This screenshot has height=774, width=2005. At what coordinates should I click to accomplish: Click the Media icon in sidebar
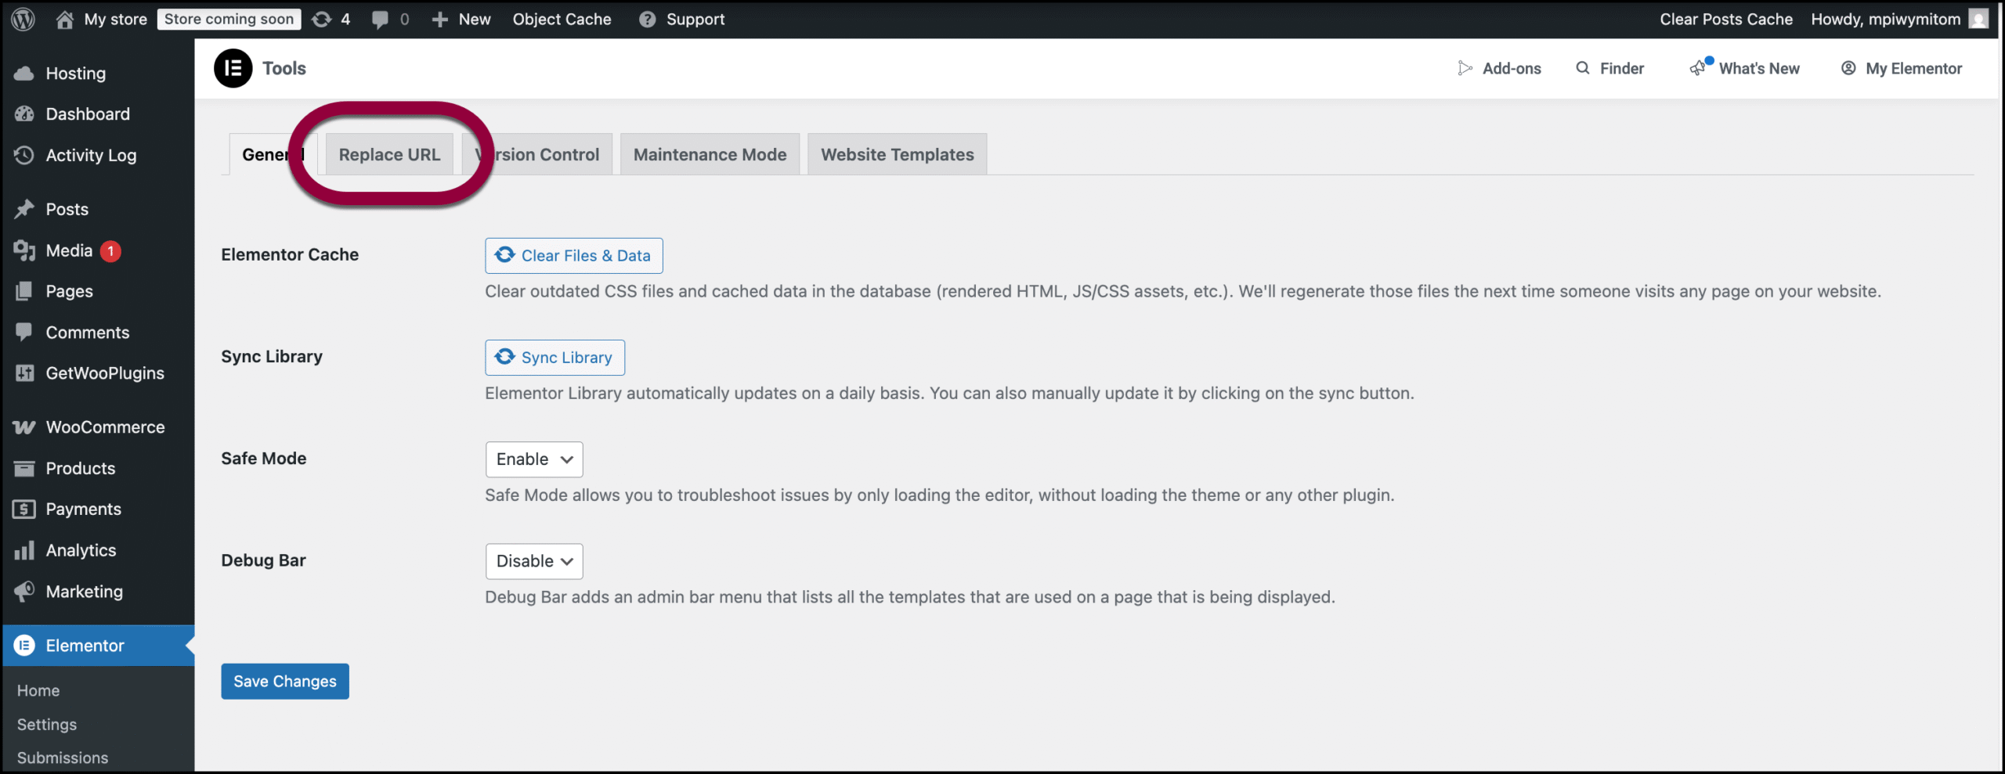(x=24, y=250)
